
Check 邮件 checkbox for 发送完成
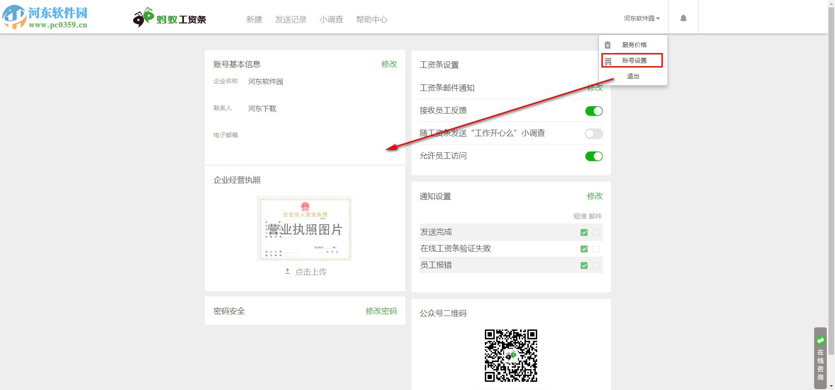[x=596, y=232]
